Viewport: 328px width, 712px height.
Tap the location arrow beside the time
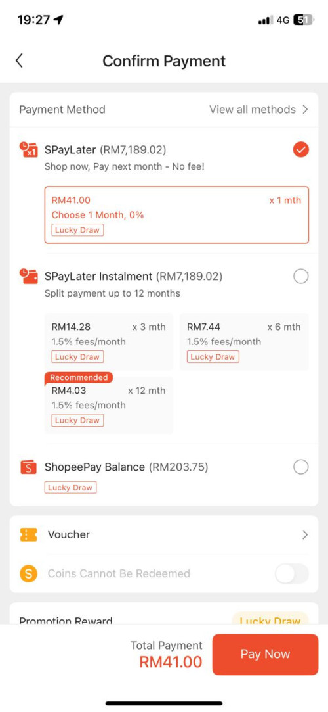pos(58,20)
